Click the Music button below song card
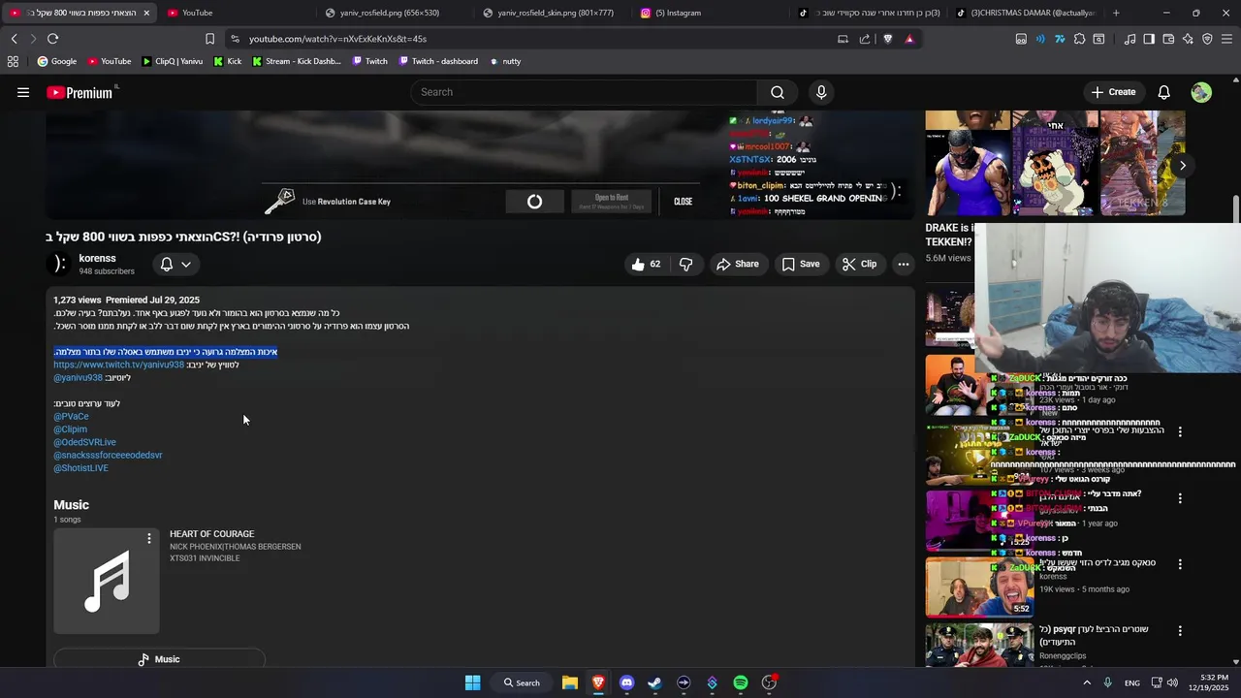This screenshot has height=698, width=1241. click(159, 659)
